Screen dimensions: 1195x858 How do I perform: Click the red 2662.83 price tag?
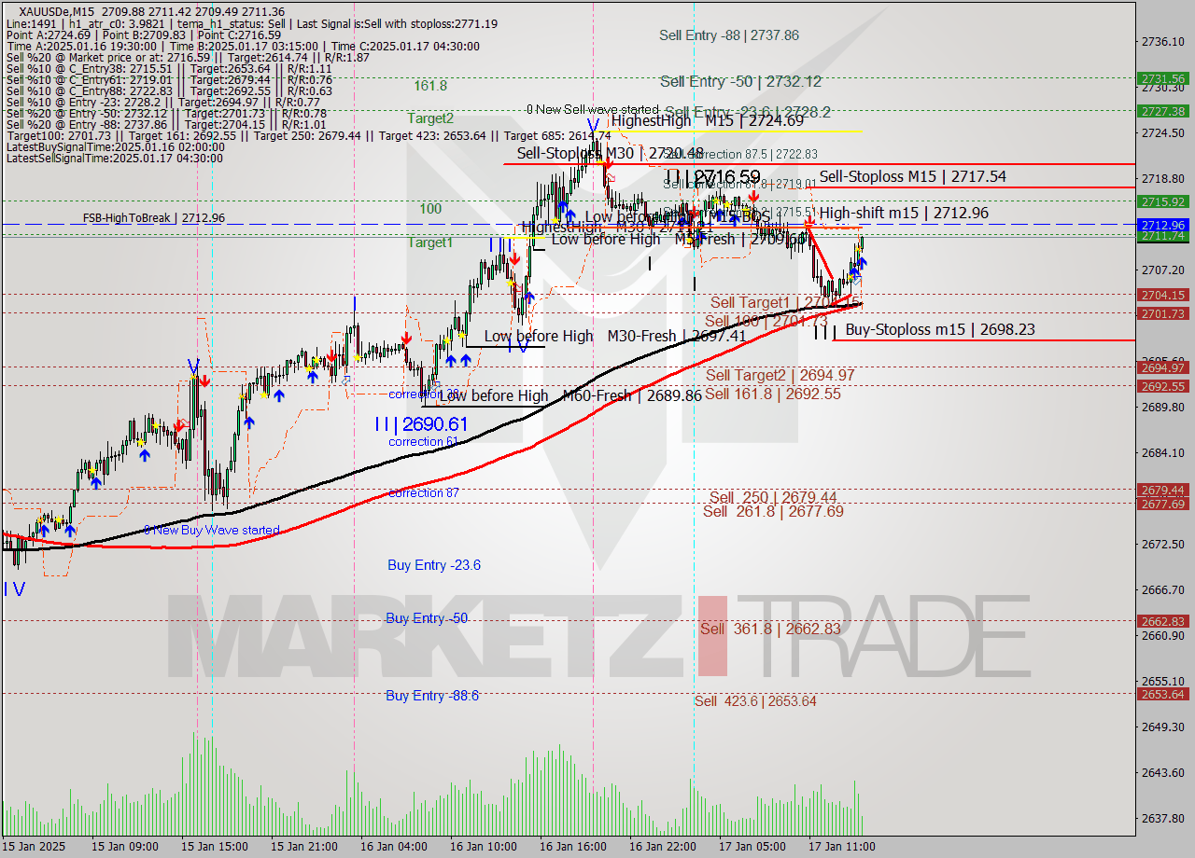(x=1162, y=621)
